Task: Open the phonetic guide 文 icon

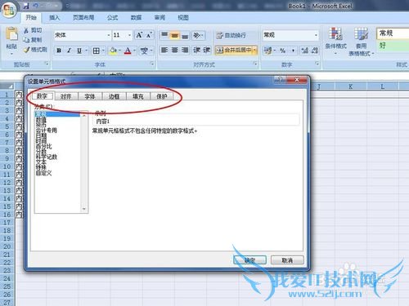Action: (x=144, y=51)
